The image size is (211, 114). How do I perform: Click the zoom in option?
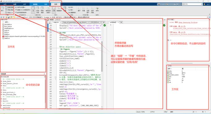point(71,7)
